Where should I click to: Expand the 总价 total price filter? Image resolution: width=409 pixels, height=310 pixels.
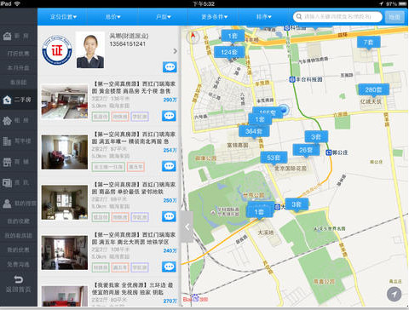(112, 17)
